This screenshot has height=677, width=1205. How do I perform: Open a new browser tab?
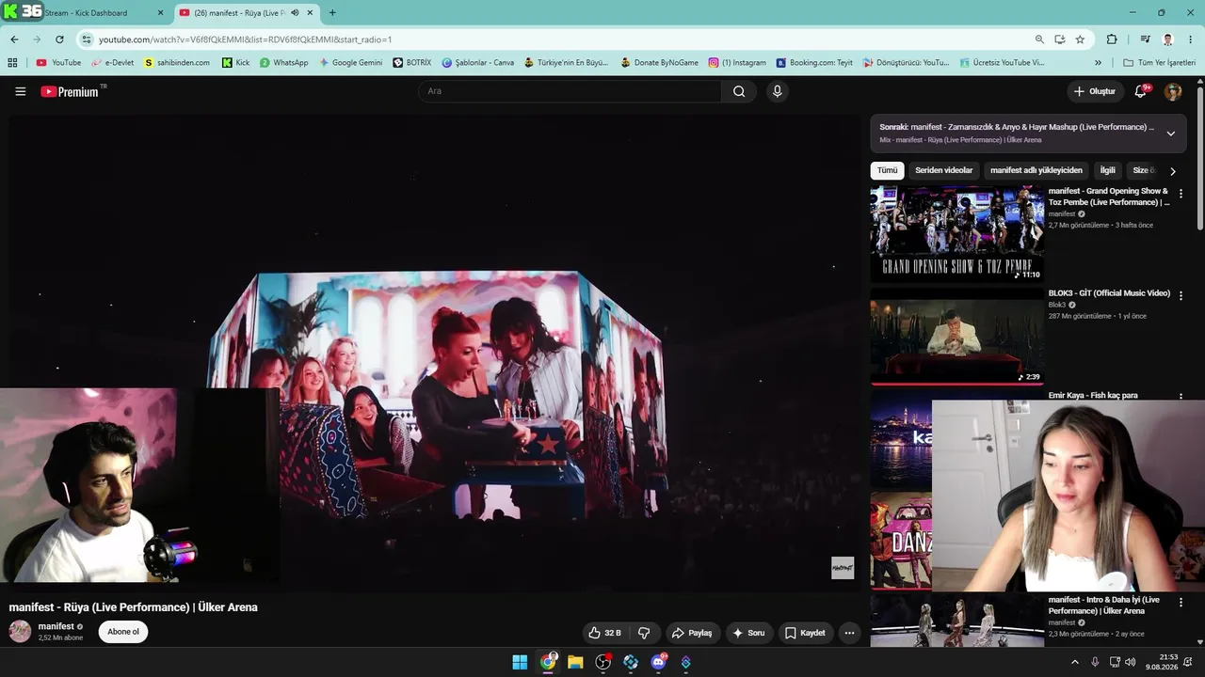tap(332, 13)
